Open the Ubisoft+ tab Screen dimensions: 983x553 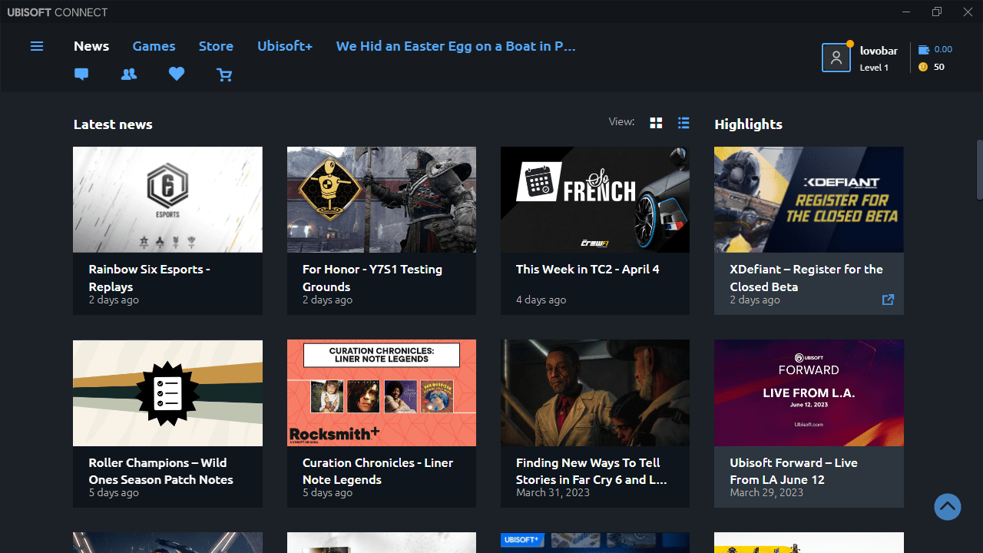285,46
